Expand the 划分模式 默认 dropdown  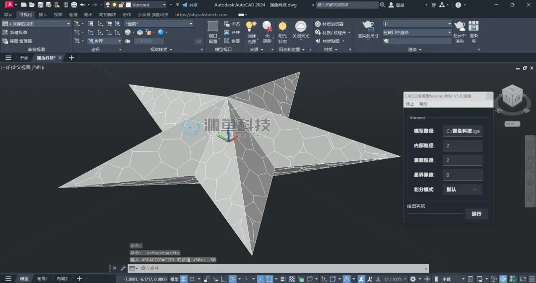pyautogui.click(x=462, y=189)
